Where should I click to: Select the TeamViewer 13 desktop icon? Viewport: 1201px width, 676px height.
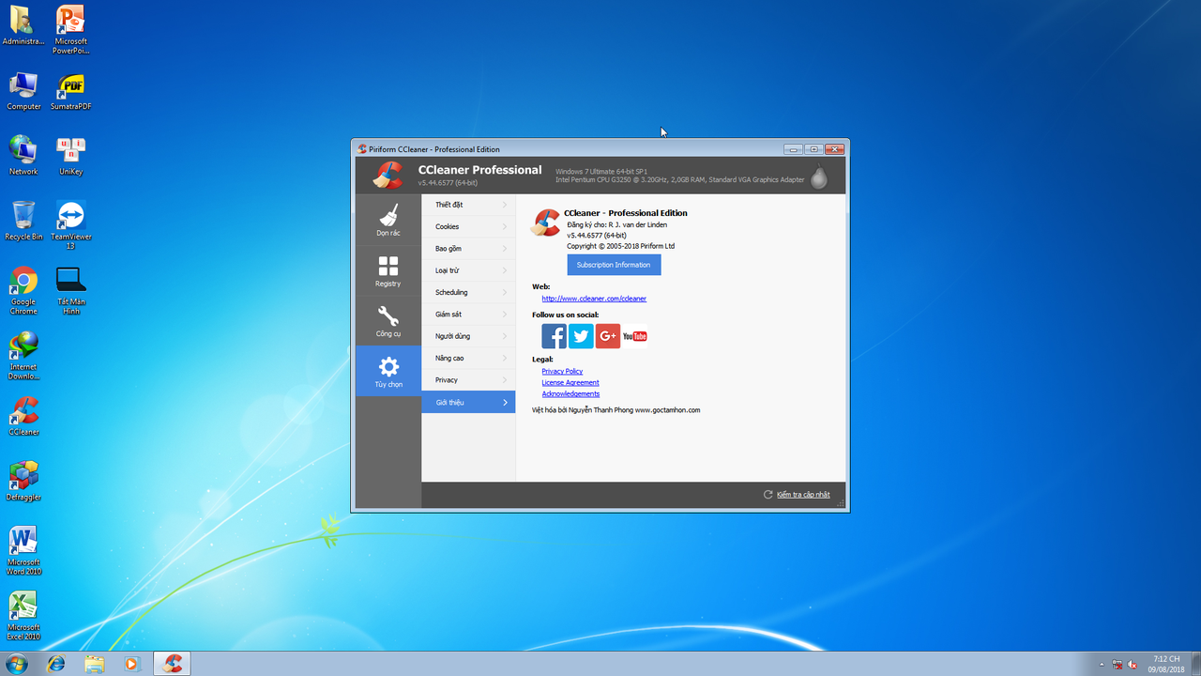70,225
